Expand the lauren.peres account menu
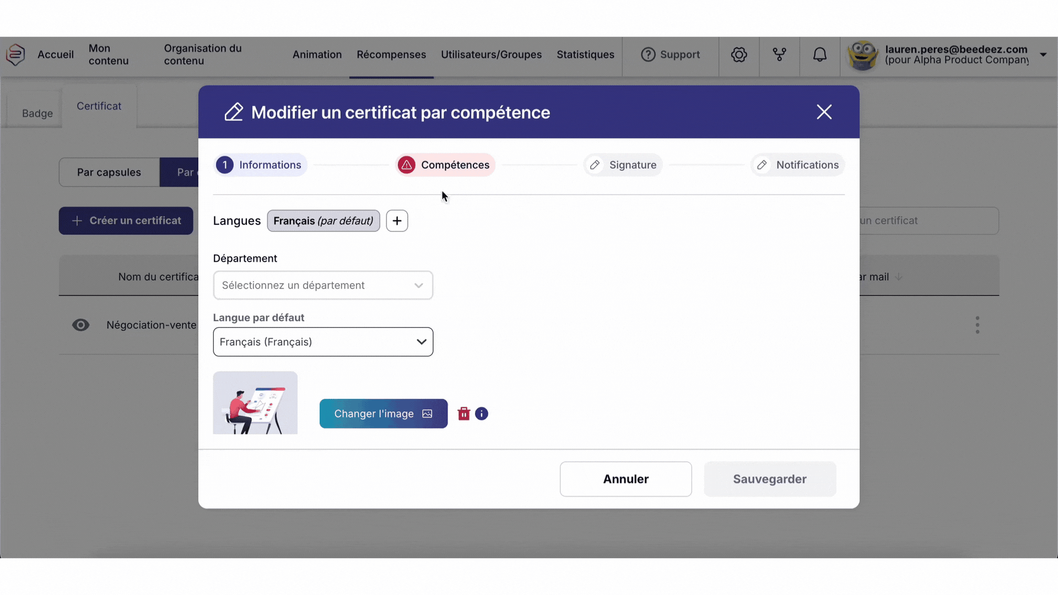 (1043, 55)
